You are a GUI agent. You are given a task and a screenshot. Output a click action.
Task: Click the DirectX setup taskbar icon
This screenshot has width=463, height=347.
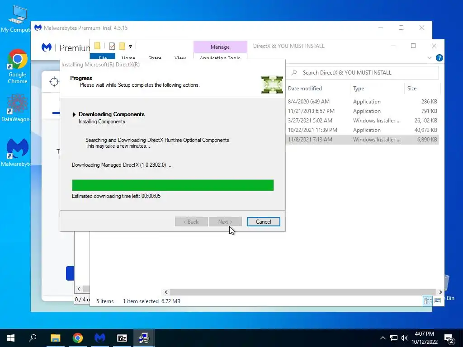144,338
